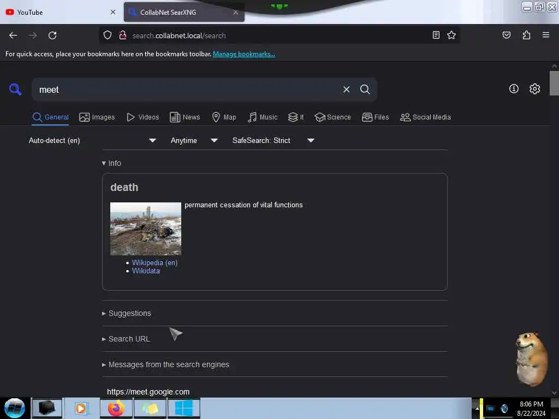Open the About info icon
This screenshot has width=559, height=419.
pos(513,89)
